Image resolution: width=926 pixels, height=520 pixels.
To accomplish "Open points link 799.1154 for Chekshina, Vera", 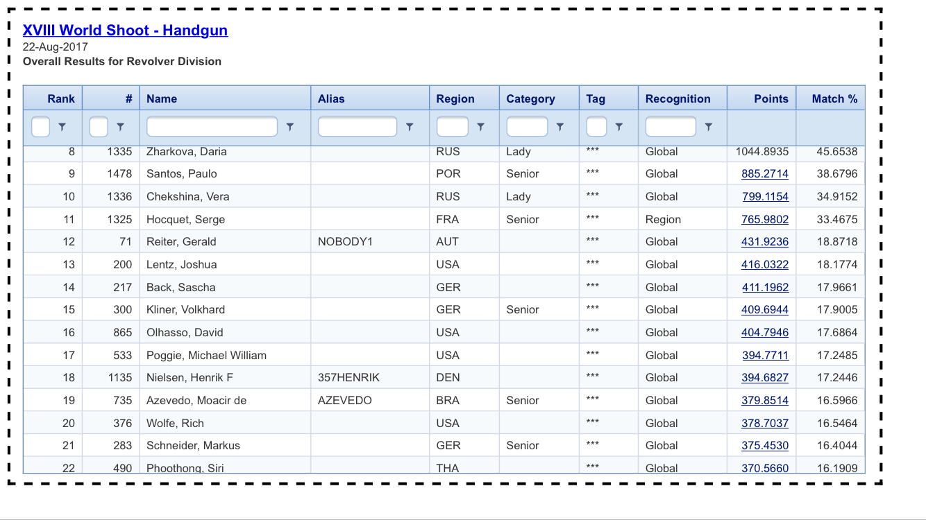I will pyautogui.click(x=765, y=197).
